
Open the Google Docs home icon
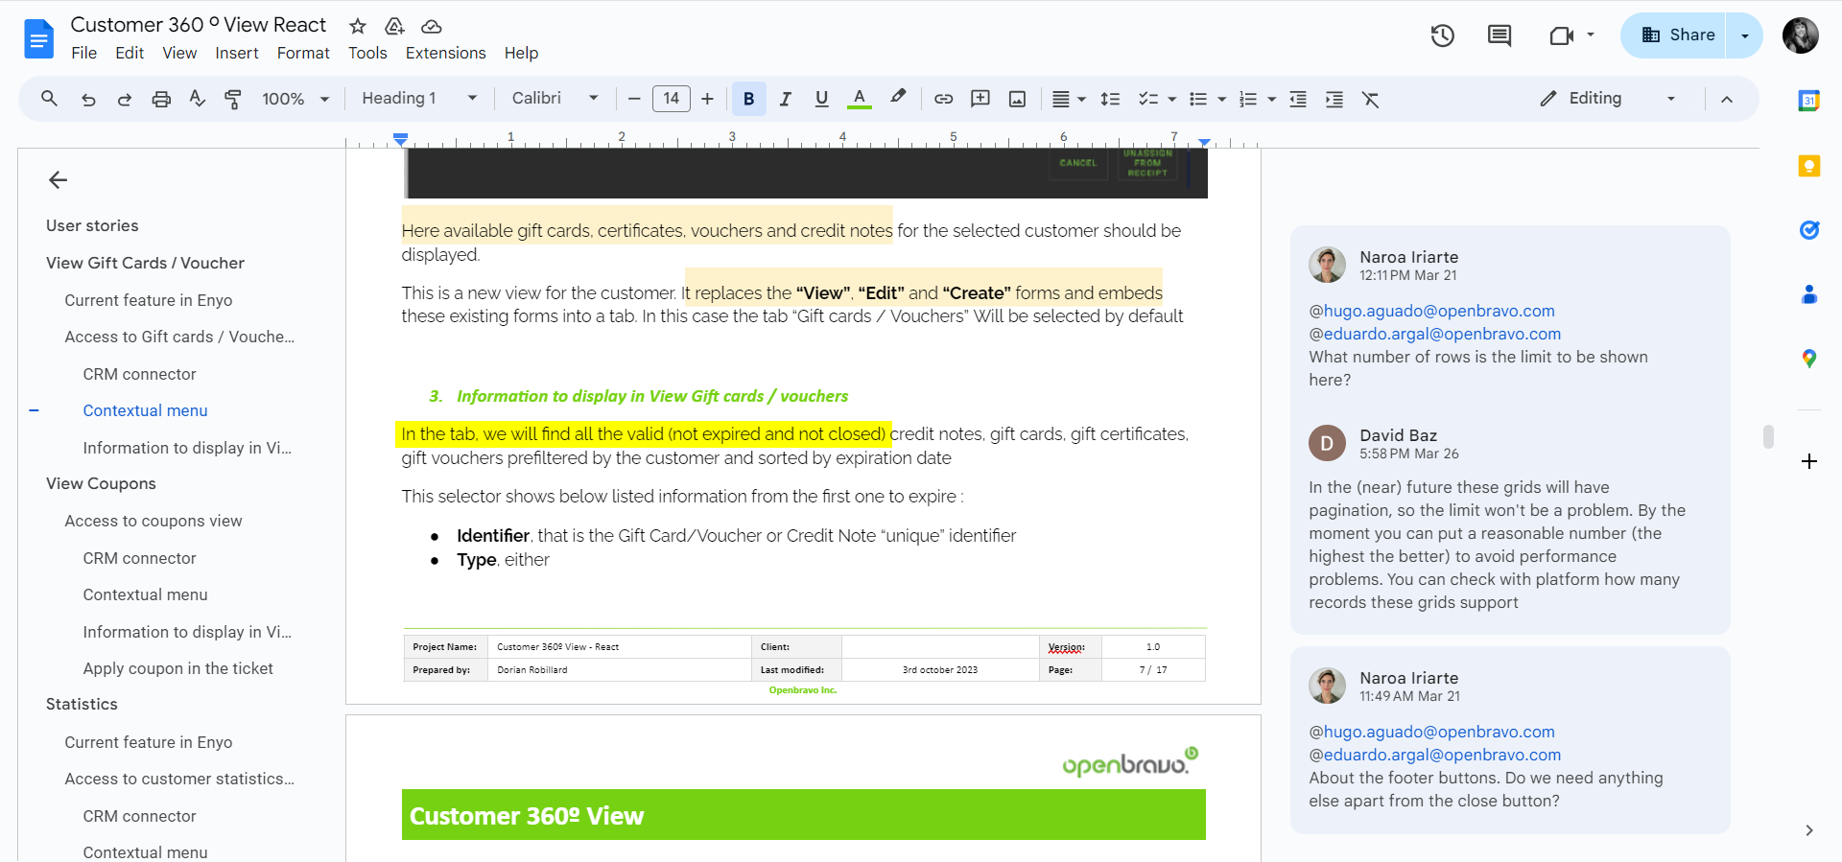pyautogui.click(x=38, y=39)
